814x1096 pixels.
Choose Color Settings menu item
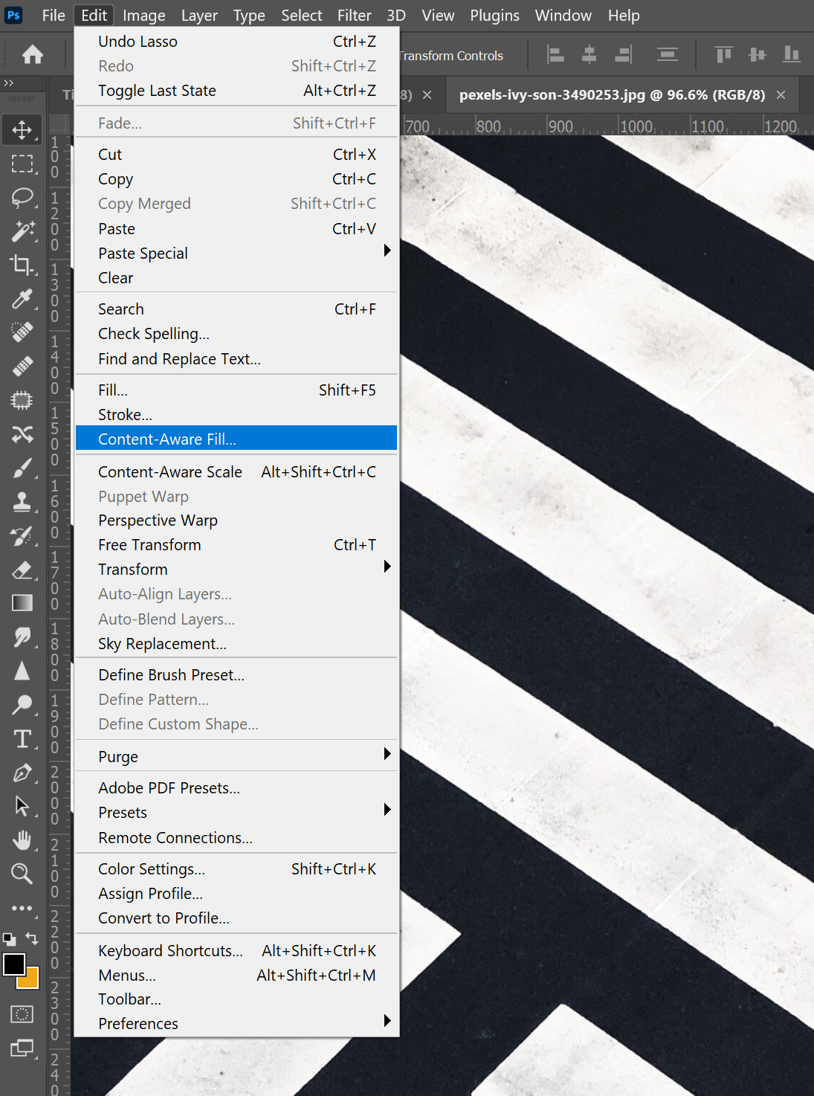[236, 869]
